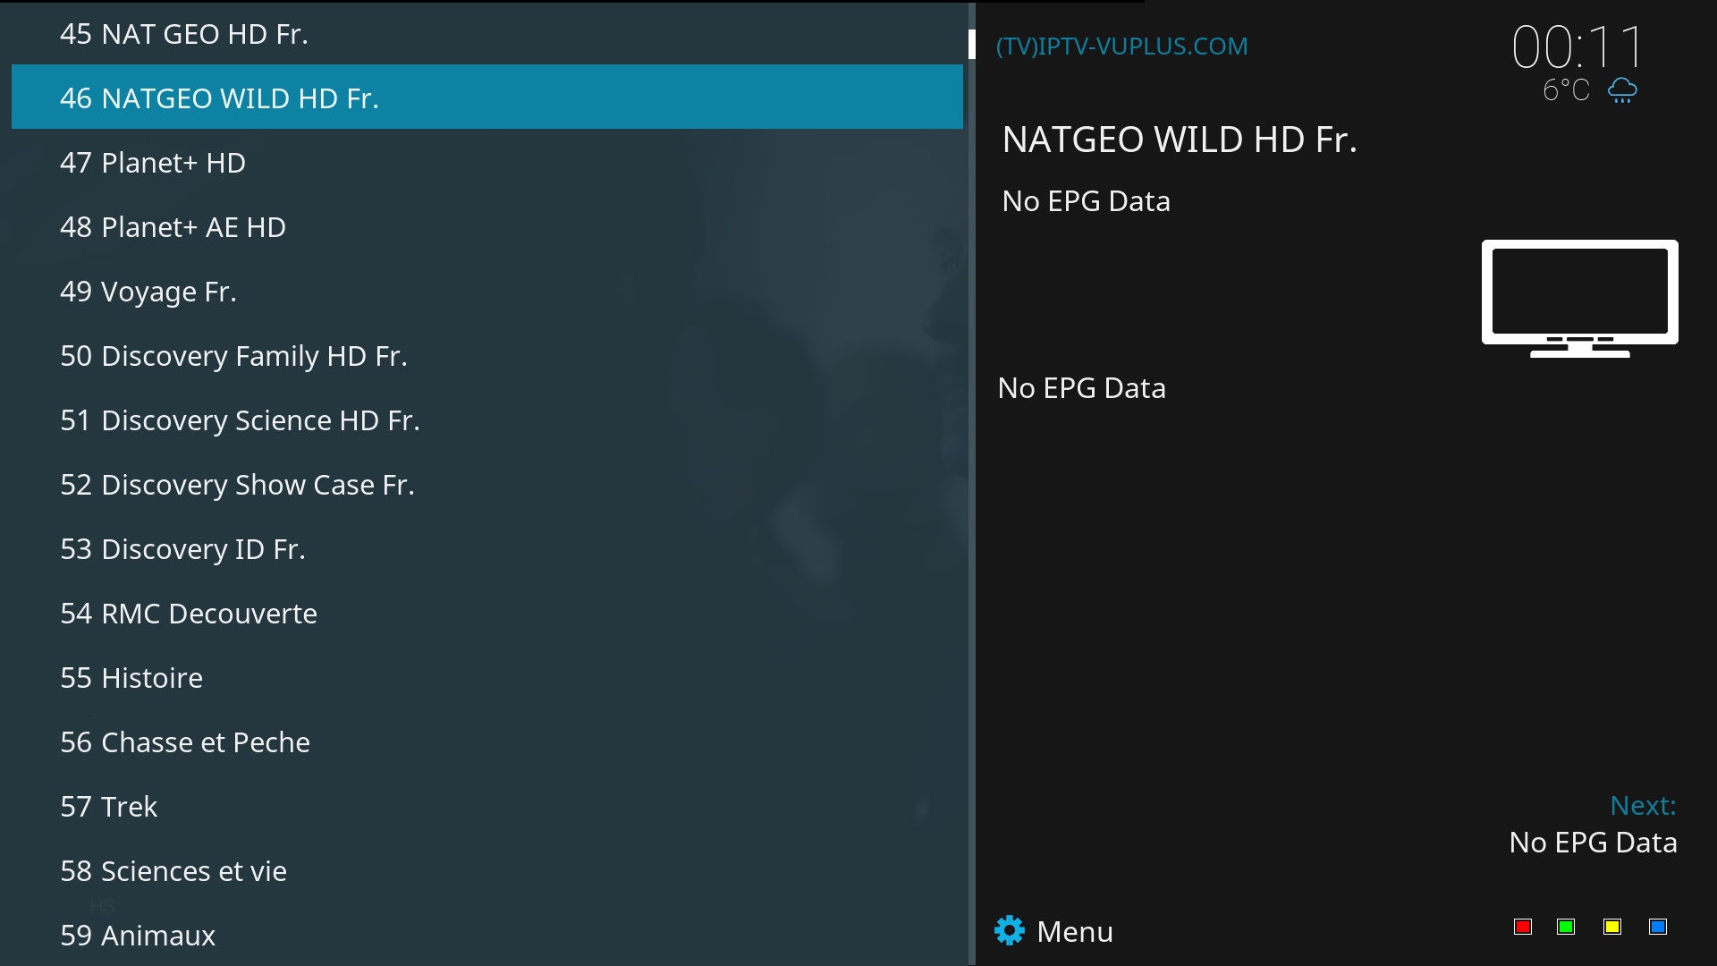Viewport: 1717px width, 966px height.
Task: Select channel 59 Animaux
Action: pos(137,936)
